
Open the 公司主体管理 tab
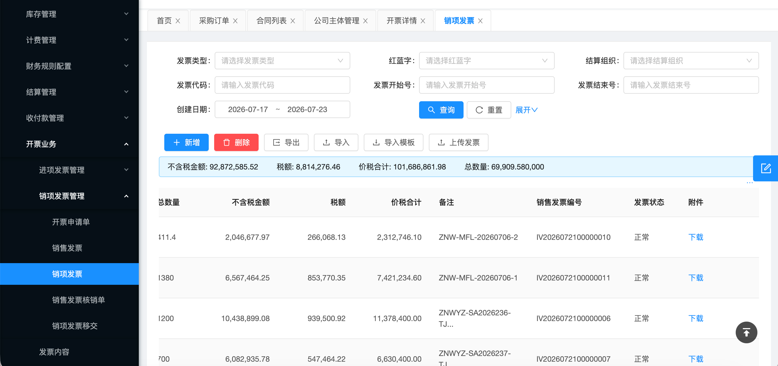pos(336,21)
